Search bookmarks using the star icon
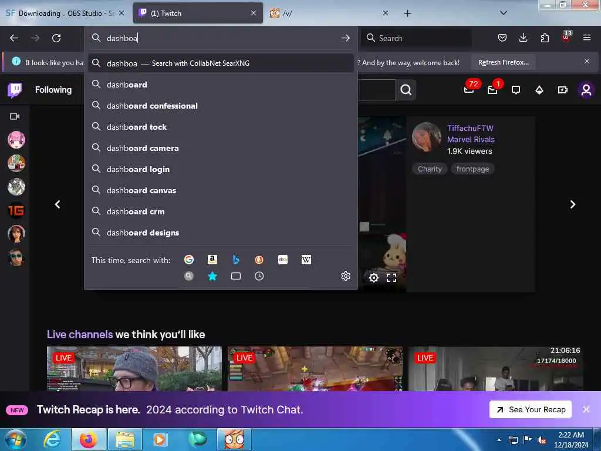Image resolution: width=601 pixels, height=451 pixels. coord(212,276)
